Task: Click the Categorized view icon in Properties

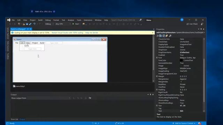Action: tap(157, 36)
